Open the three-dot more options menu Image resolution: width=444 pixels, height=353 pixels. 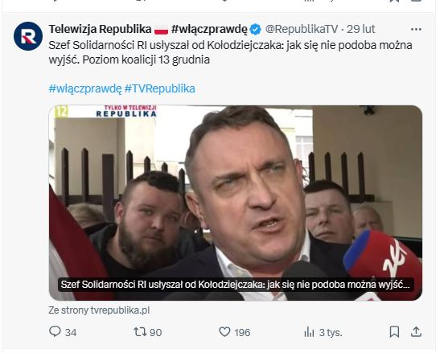[x=416, y=29]
